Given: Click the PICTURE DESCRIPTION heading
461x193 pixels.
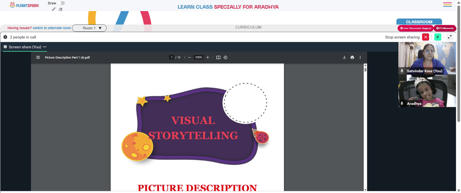Looking at the screenshot, I should click(197, 188).
